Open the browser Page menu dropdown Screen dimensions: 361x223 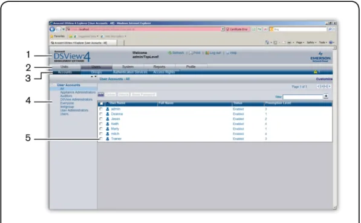pyautogui.click(x=300, y=42)
